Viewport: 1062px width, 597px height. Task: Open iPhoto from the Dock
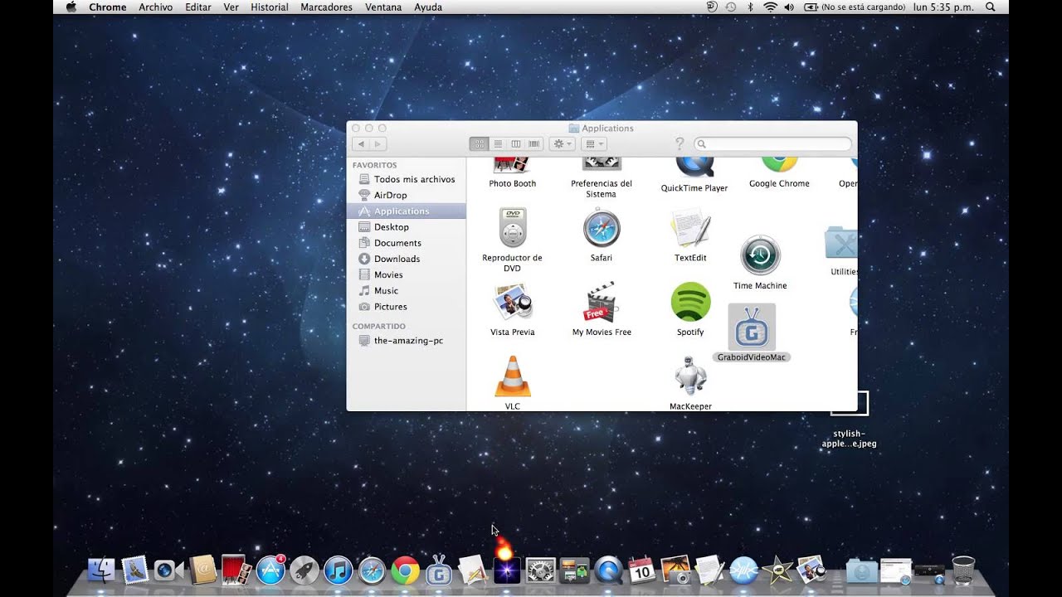(x=675, y=570)
